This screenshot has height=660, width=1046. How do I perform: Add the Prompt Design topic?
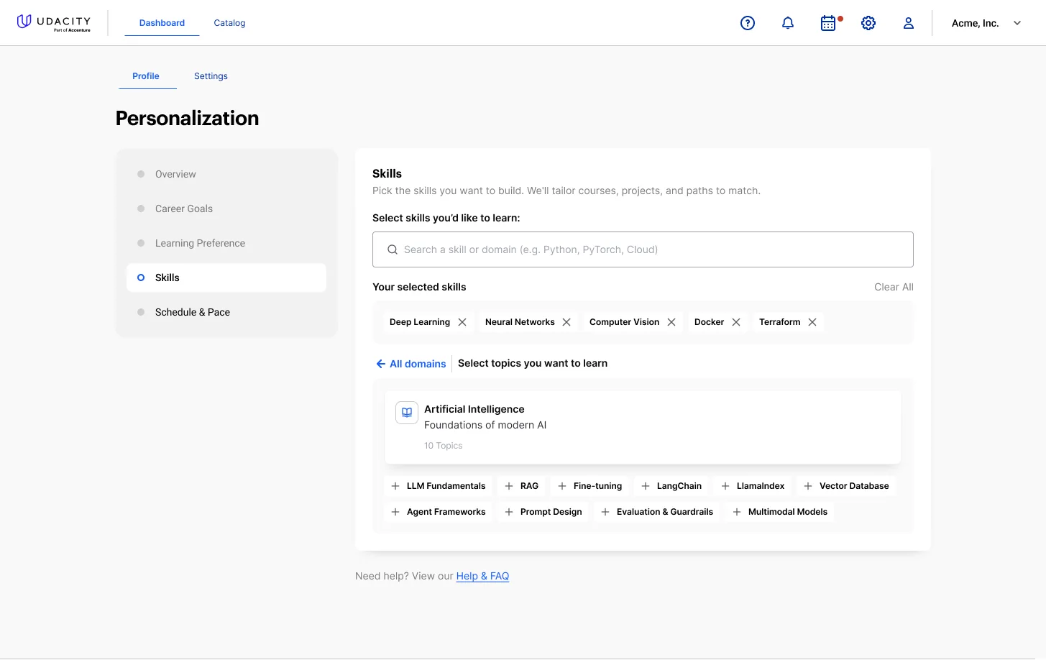[543, 512]
